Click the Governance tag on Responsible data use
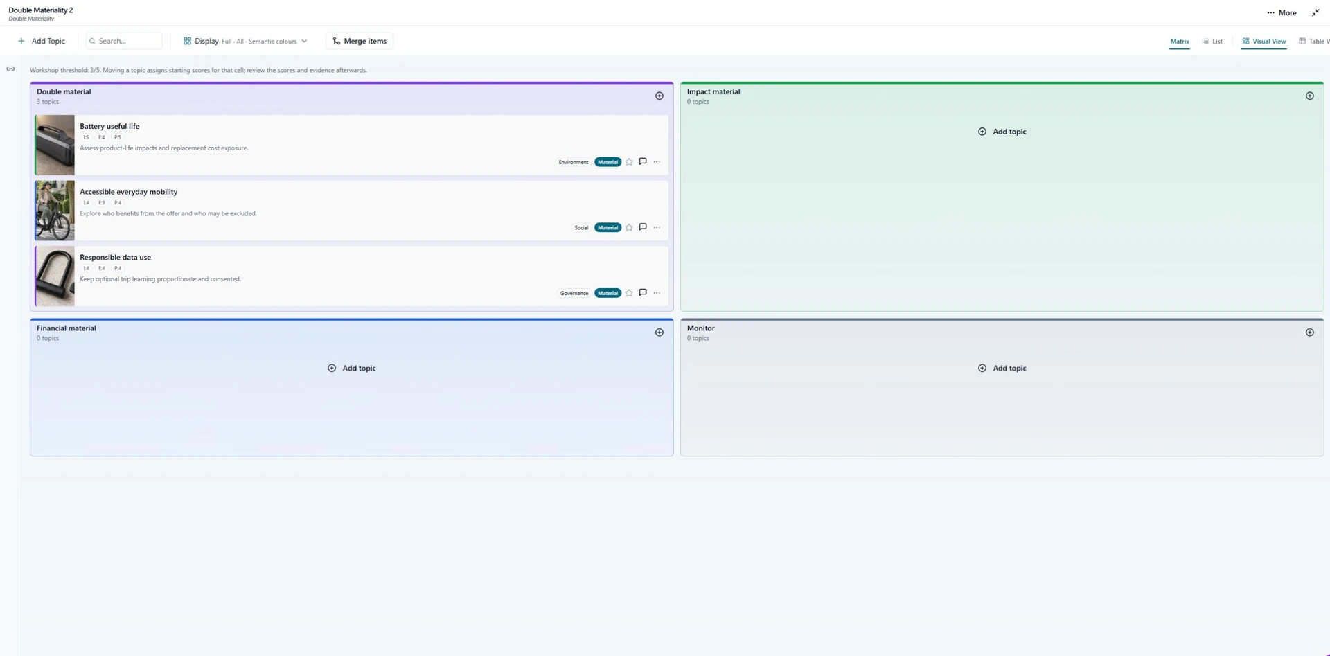The width and height of the screenshot is (1330, 656). (574, 293)
